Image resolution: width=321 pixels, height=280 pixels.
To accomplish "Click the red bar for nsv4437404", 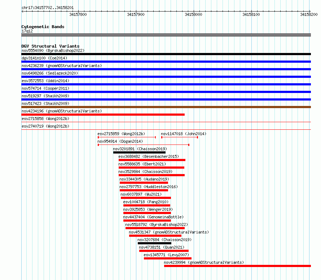I will pyautogui.click(x=147, y=221).
